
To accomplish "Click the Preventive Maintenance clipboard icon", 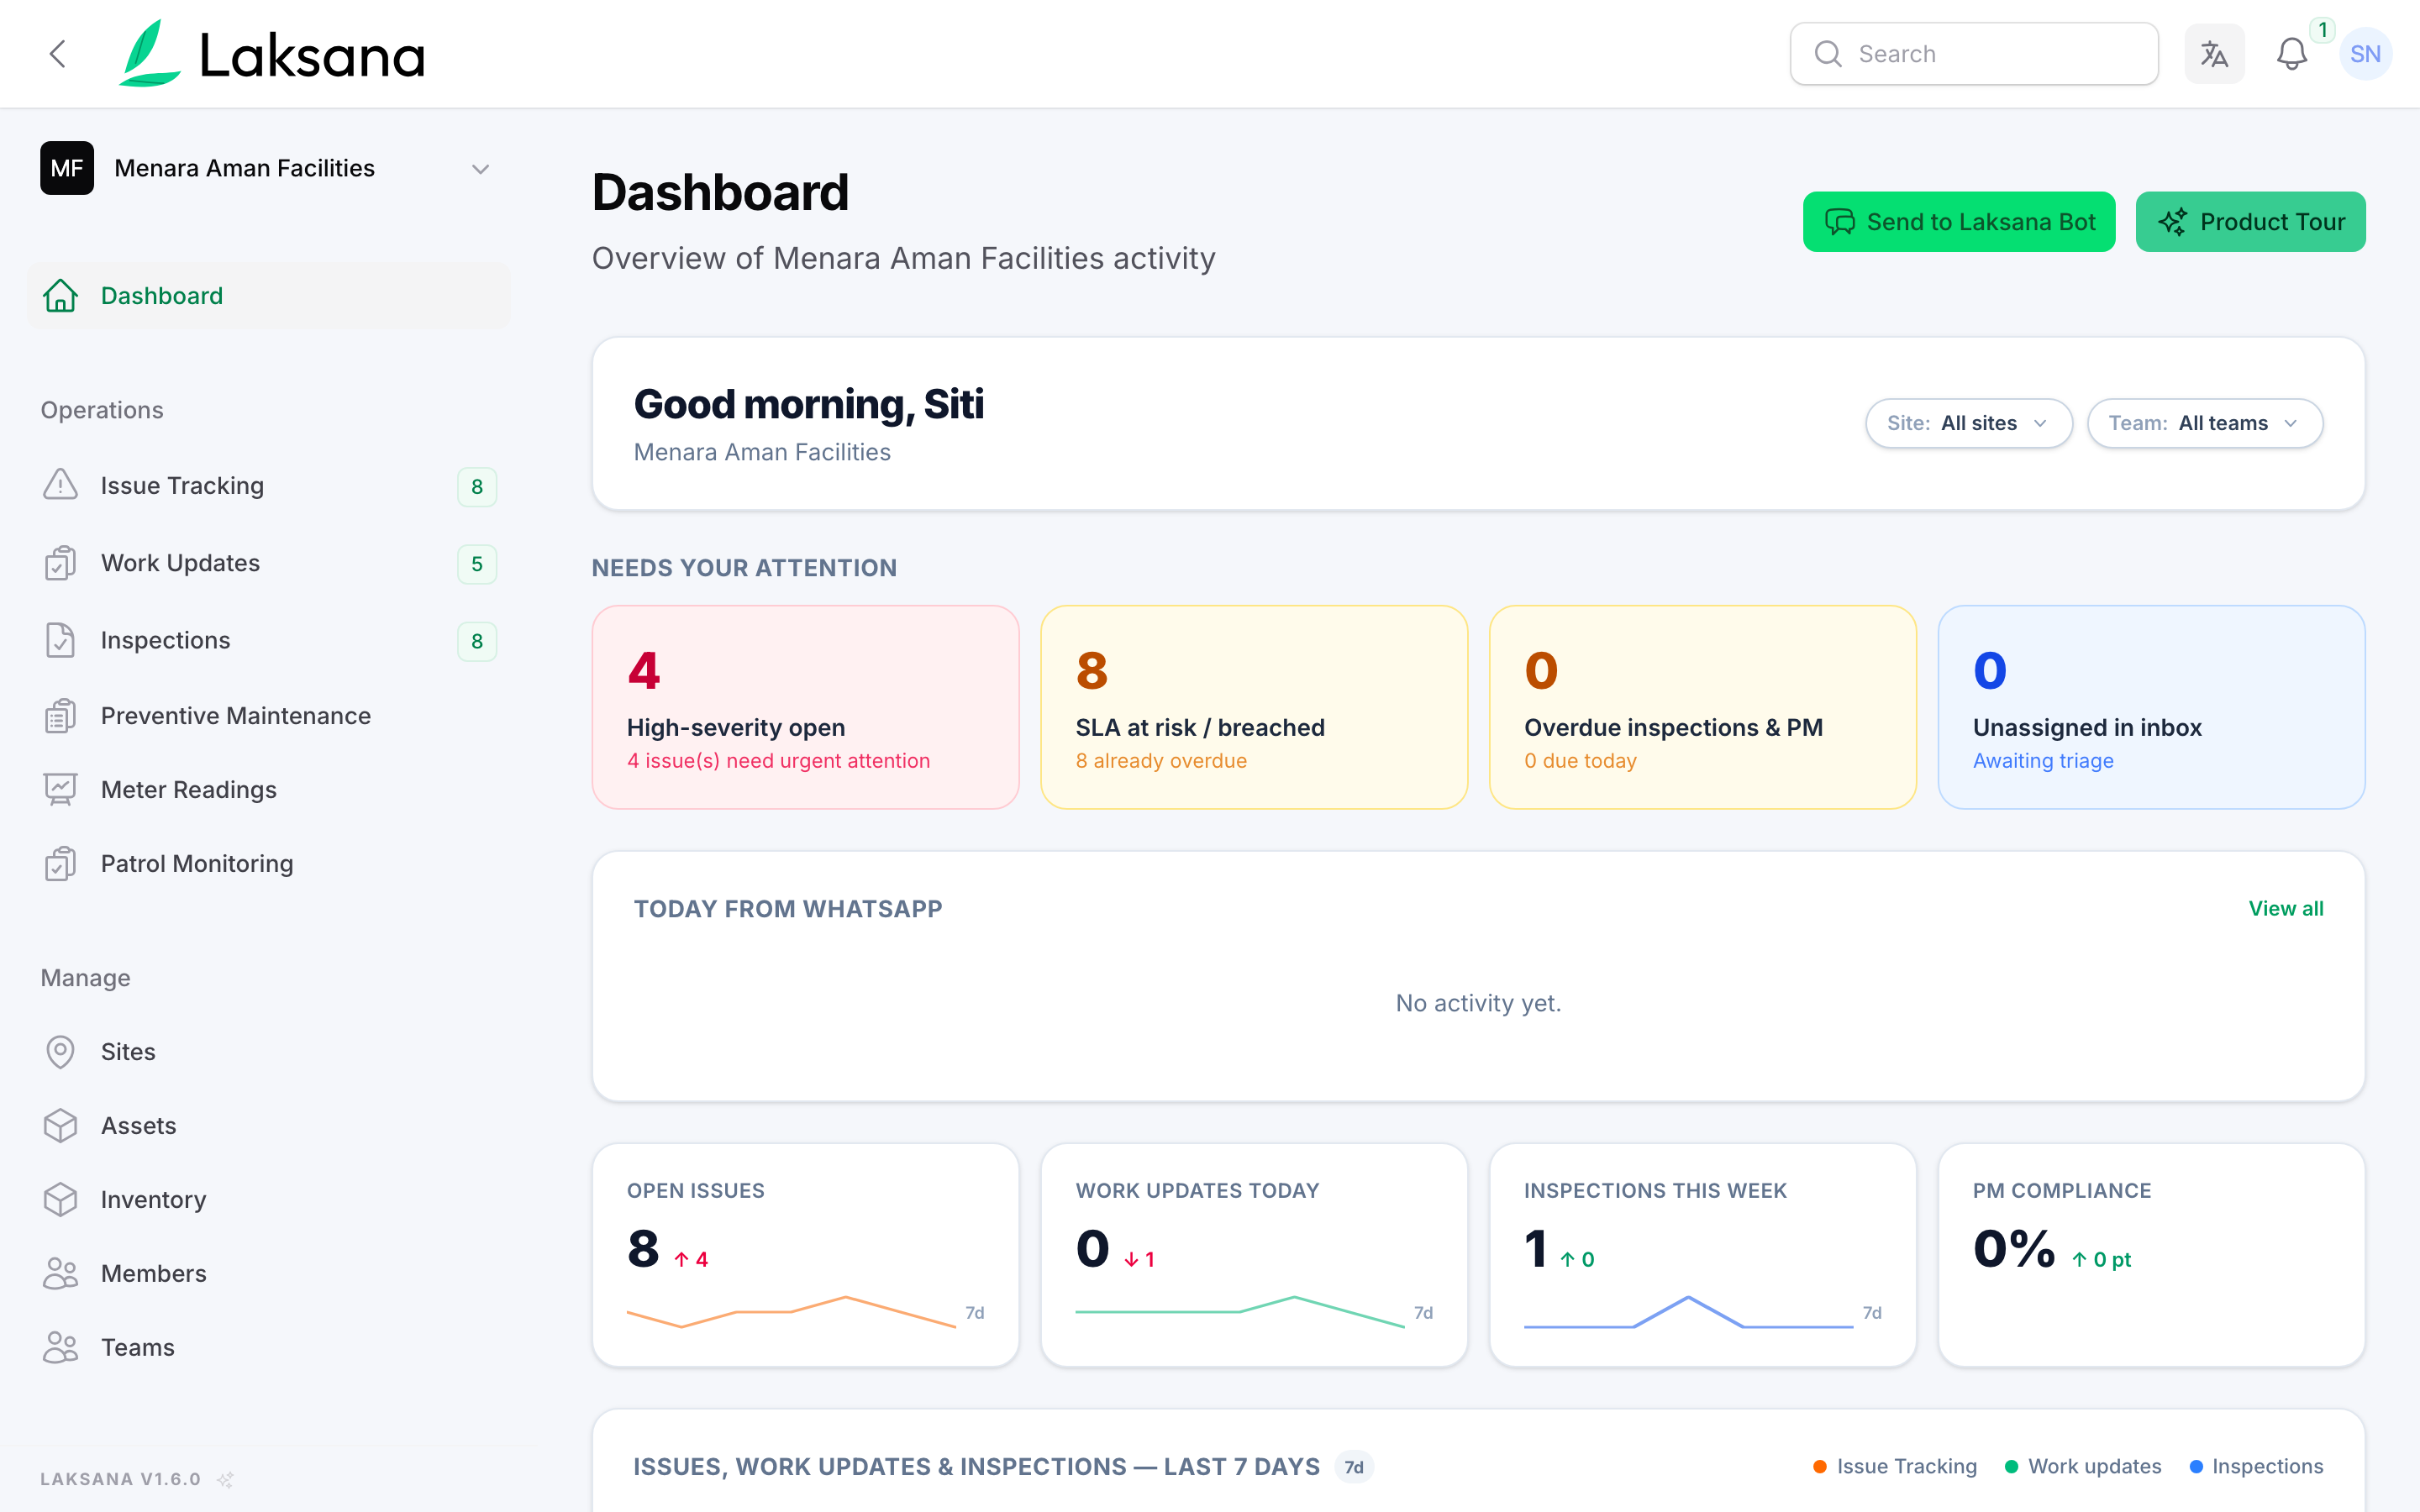I will (x=60, y=716).
